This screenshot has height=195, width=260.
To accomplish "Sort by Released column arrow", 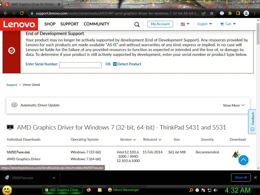I will [160, 140].
